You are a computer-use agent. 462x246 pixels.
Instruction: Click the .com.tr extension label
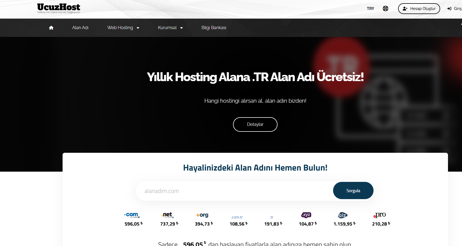pos(237,217)
